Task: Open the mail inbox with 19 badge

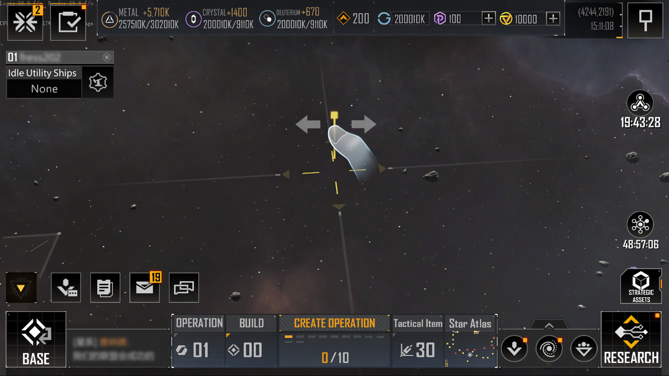Action: coord(145,288)
